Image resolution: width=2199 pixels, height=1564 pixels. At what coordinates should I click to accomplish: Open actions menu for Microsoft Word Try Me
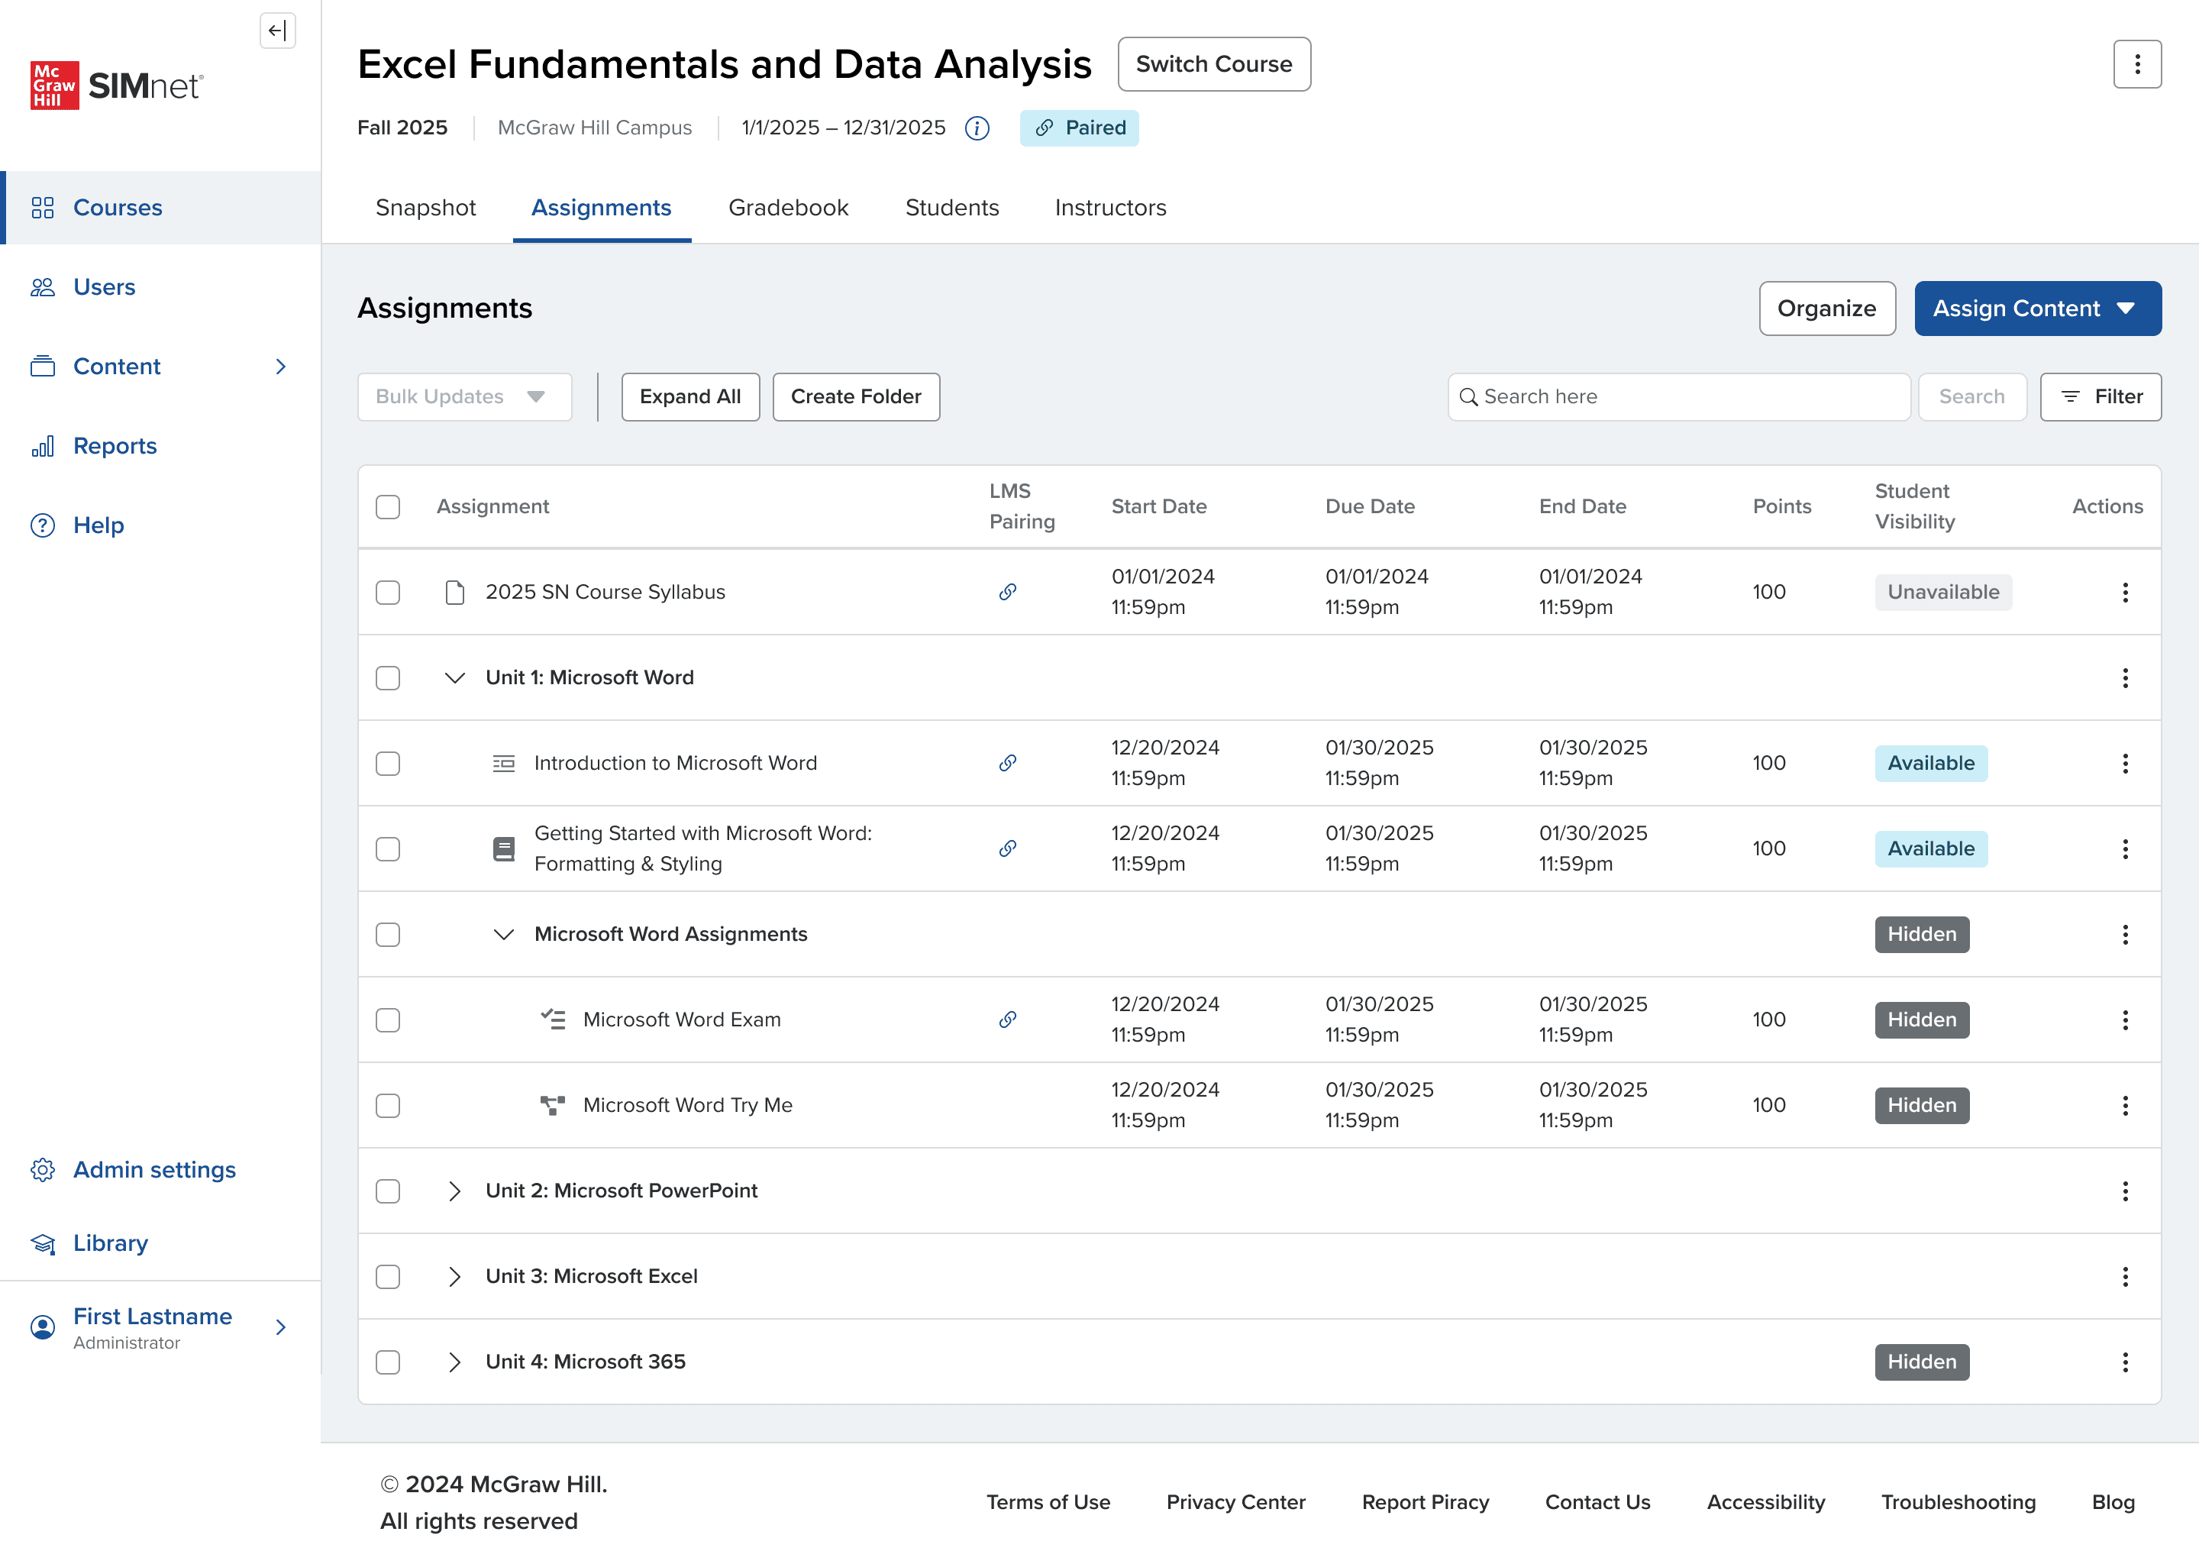[2124, 1106]
